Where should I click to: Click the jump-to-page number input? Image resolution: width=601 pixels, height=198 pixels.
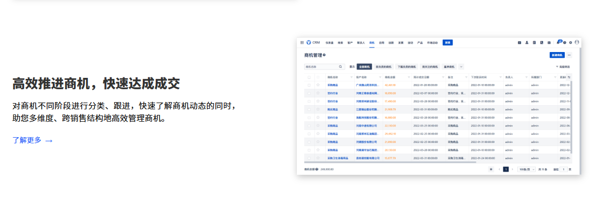563,169
